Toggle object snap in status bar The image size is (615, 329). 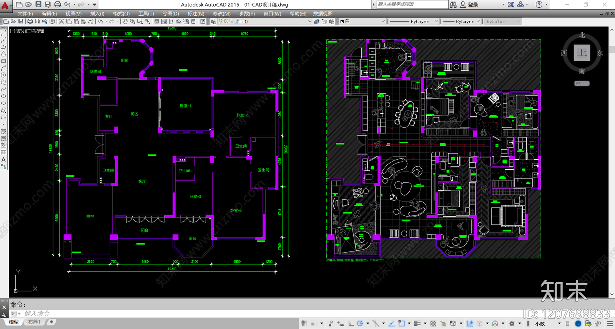tap(402, 324)
